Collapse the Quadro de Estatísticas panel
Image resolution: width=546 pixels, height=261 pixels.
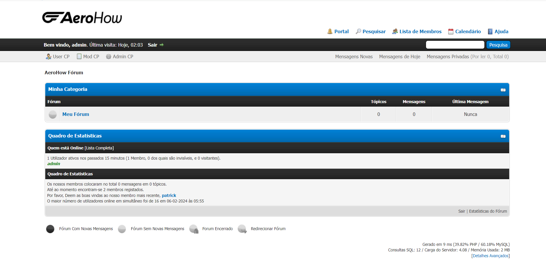click(503, 136)
